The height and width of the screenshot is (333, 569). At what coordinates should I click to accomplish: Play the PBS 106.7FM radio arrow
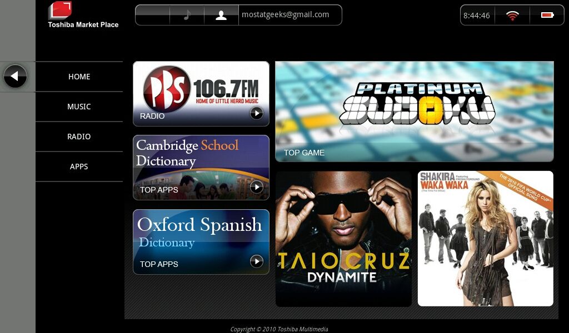257,113
